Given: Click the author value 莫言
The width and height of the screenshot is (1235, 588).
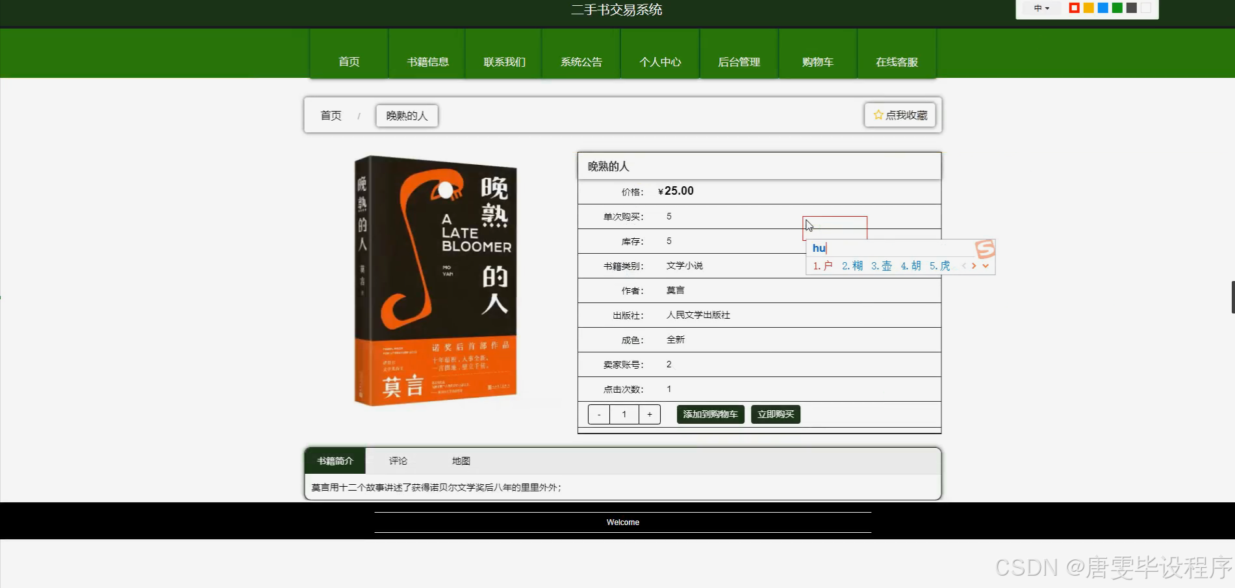Looking at the screenshot, I should pos(676,290).
